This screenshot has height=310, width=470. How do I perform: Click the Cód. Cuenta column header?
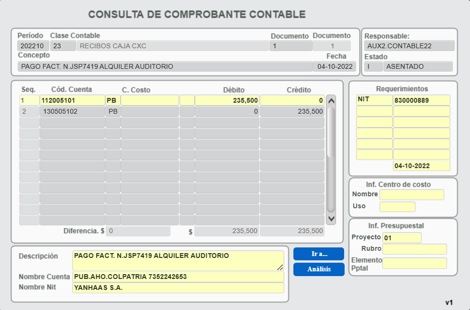point(72,90)
